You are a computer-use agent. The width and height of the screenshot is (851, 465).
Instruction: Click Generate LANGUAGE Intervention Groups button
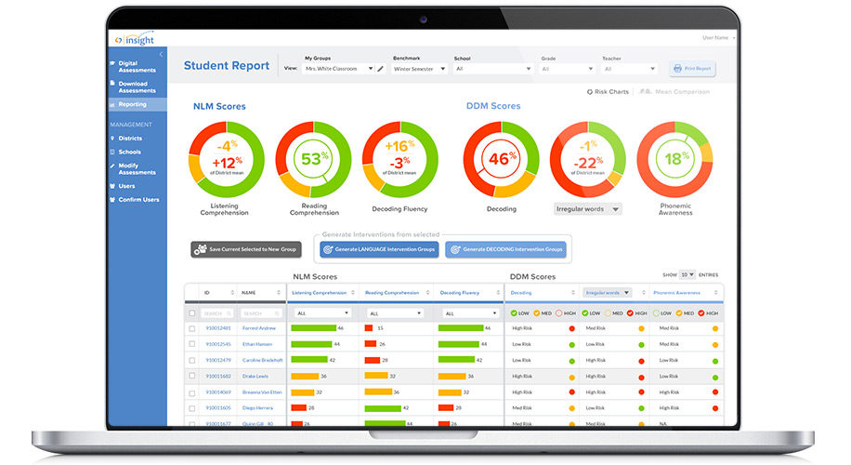click(379, 249)
